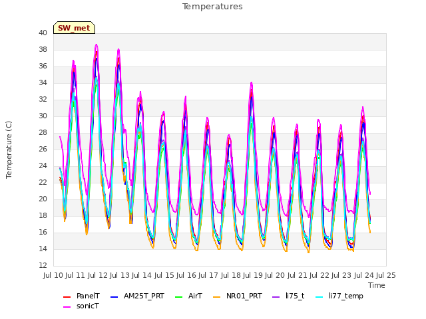Click the 28 y-axis tick label
This screenshot has height=319, width=426.
(43, 133)
